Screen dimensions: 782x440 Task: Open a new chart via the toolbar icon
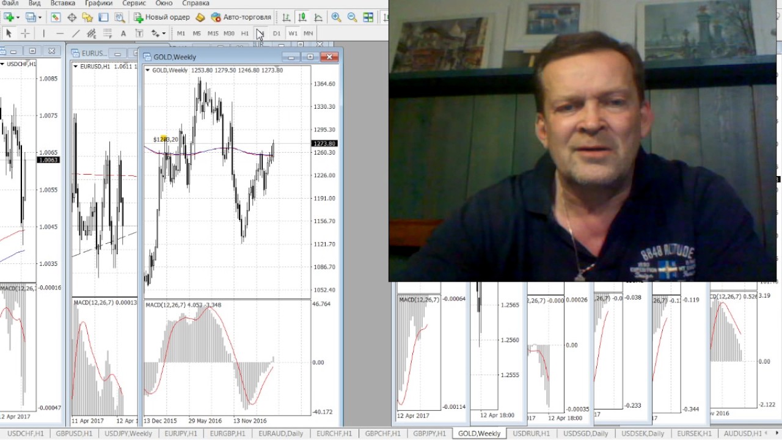(x=9, y=17)
